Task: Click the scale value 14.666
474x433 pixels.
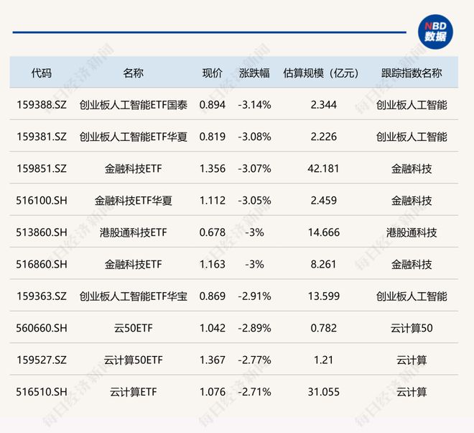Action: [x=323, y=232]
